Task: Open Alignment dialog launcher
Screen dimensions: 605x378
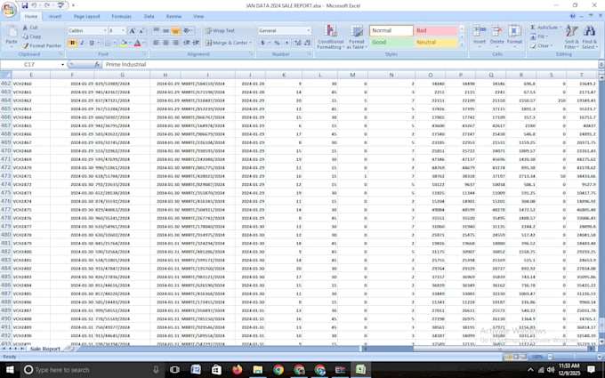Action: (251, 54)
